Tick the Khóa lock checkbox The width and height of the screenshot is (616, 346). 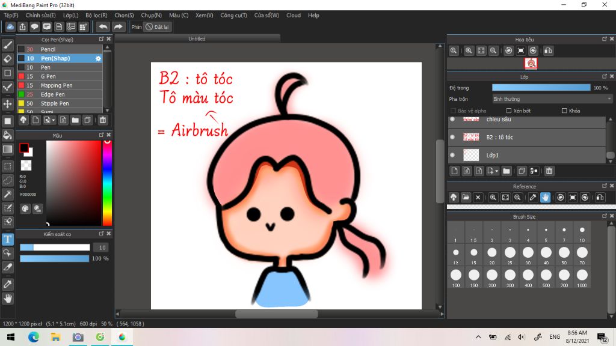[564, 111]
